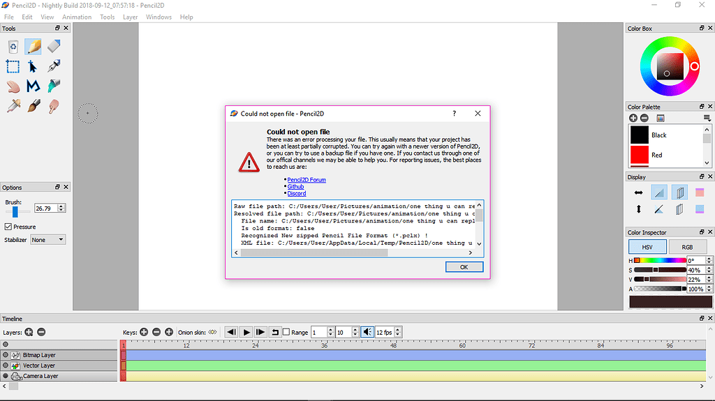Select the Eyedropper tool

(13, 106)
